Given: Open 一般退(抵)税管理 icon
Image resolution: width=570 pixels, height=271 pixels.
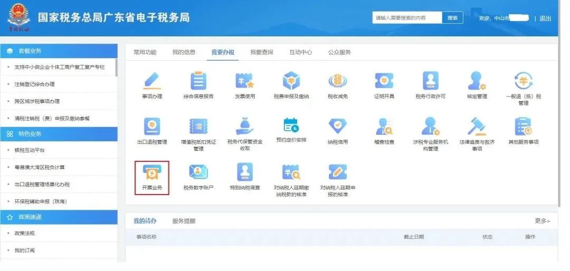Looking at the screenshot, I should click(524, 81).
